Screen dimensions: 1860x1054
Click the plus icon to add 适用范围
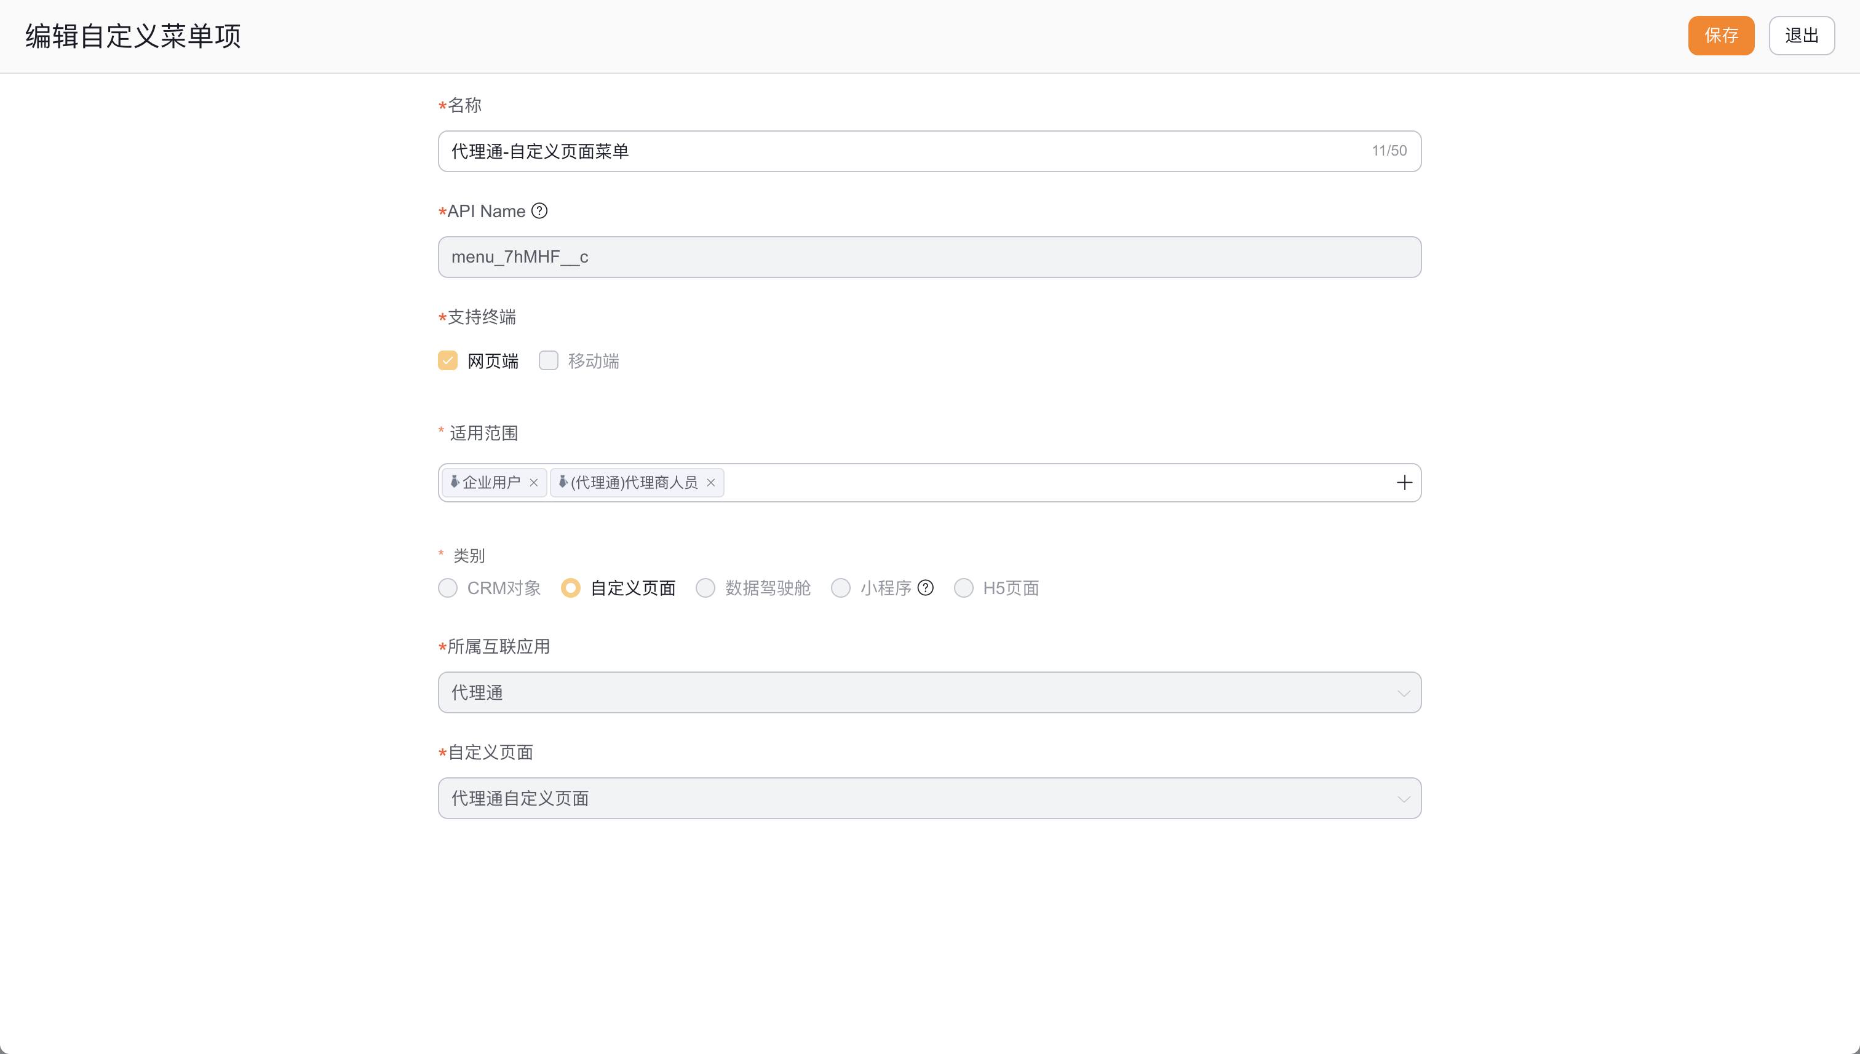click(1405, 483)
